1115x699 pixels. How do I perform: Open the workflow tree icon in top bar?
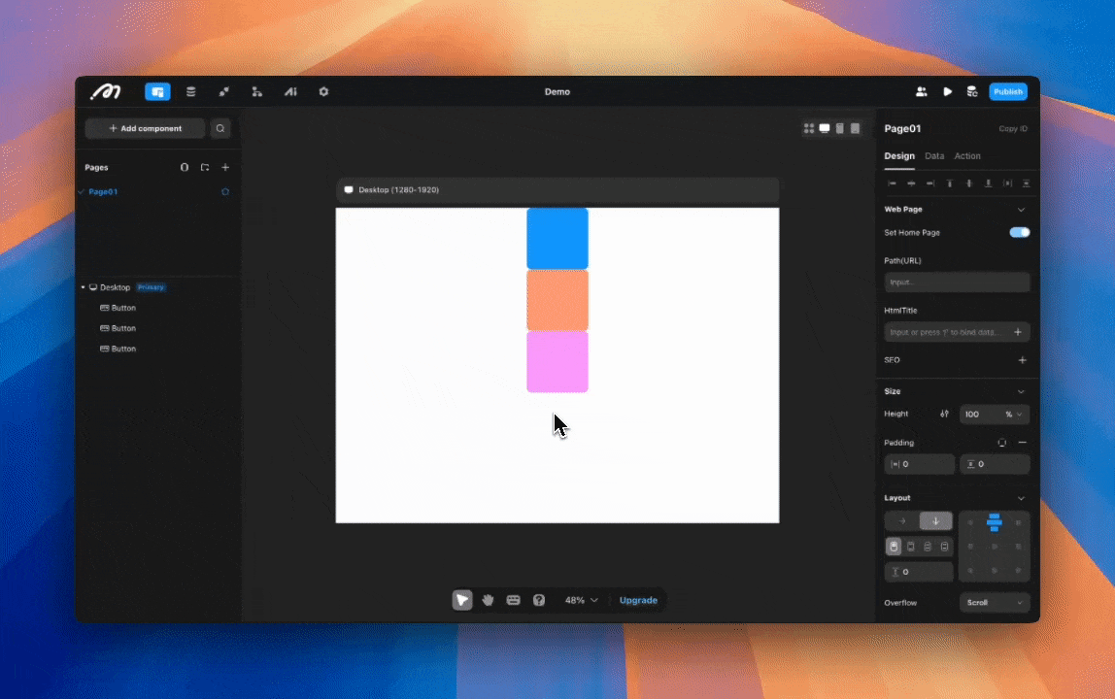click(x=256, y=91)
